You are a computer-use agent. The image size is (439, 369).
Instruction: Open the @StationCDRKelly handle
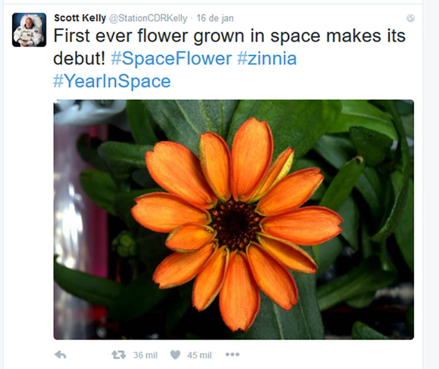[x=148, y=19]
